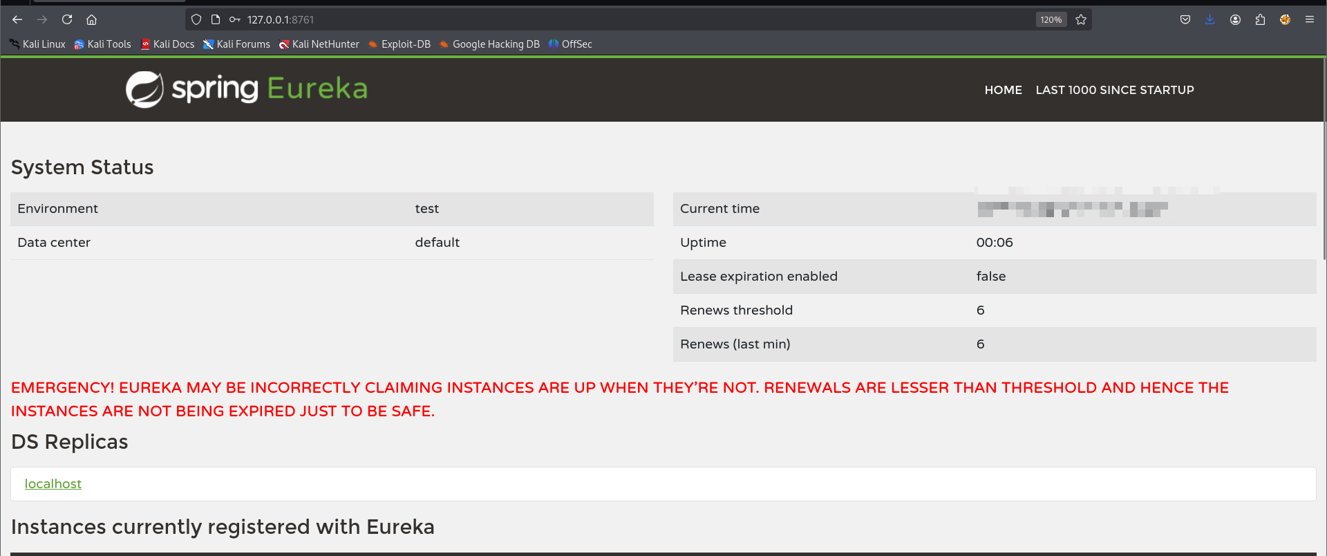
Task: Select the Data center value 'default'
Action: [x=437, y=243]
